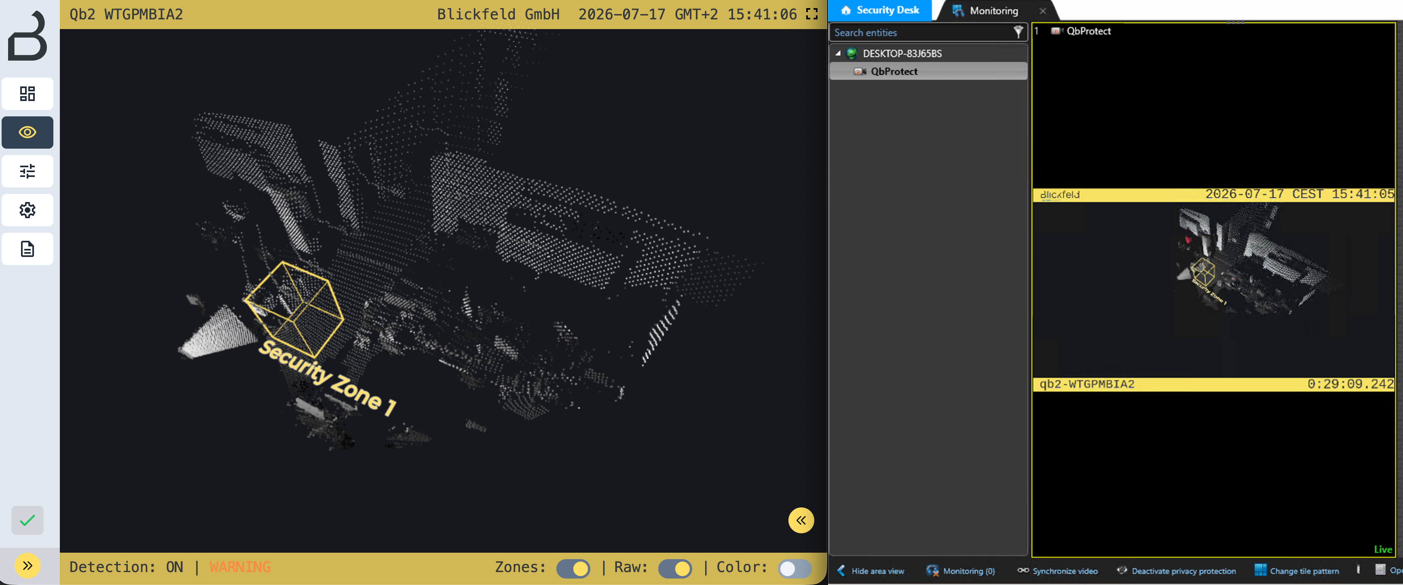The image size is (1403, 585).
Task: Click the Qb2 WTGPMBIA2 device title
Action: [127, 14]
